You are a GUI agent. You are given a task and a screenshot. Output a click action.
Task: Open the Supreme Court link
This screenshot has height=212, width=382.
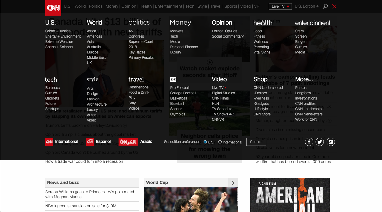pos(141,42)
